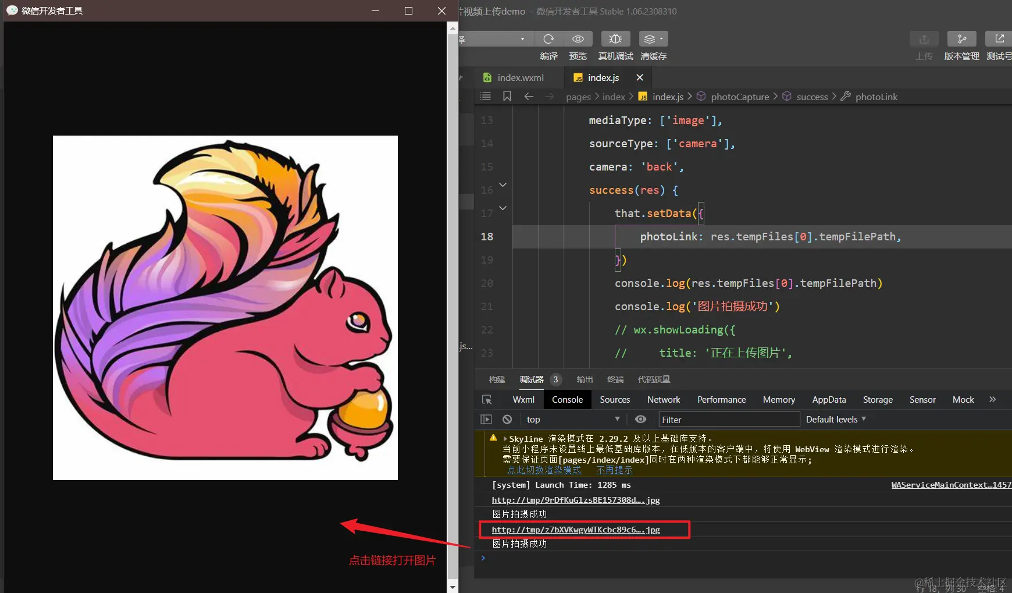Image resolution: width=1012 pixels, height=593 pixels.
Task: Click line number 18 in the gutter
Action: pyautogui.click(x=487, y=237)
